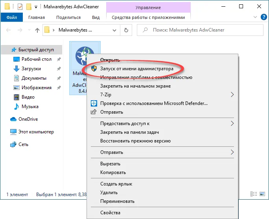Choose Отправить with the share icon
Image resolution: width=269 pixels, height=219 pixels.
click(x=162, y=112)
